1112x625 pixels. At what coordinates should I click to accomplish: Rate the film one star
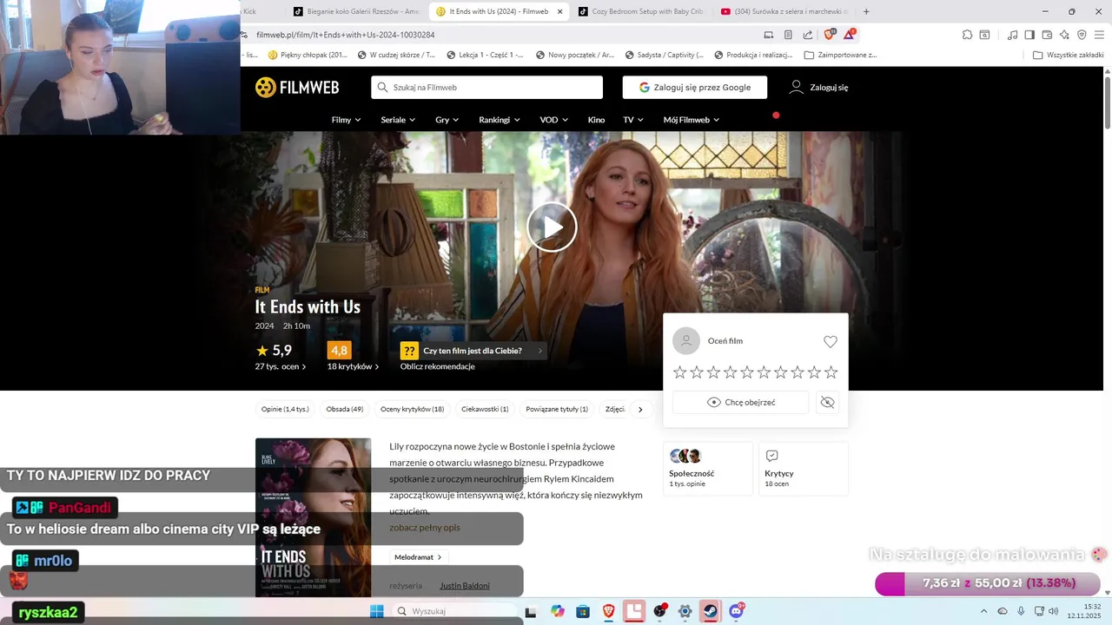[x=680, y=372]
